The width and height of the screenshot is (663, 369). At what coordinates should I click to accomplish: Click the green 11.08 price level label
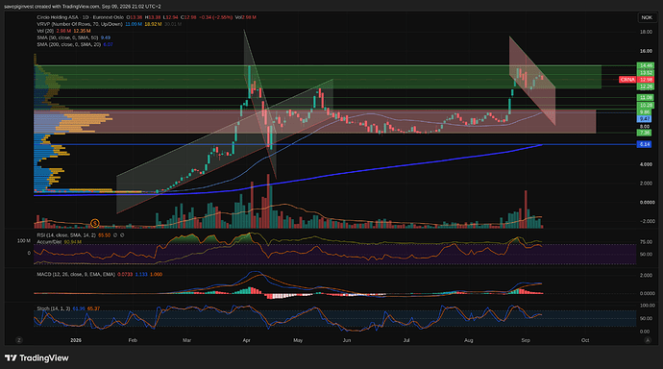pos(646,98)
